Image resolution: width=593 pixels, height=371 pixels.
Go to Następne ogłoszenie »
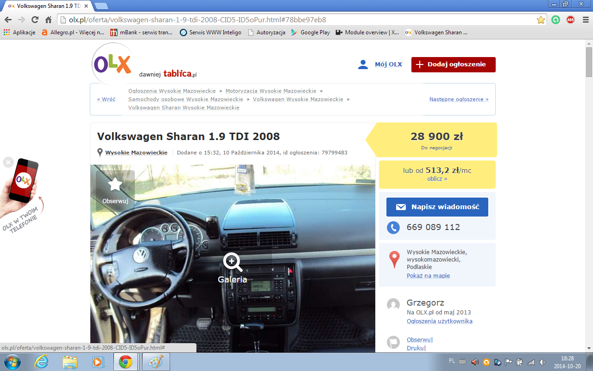pos(459,99)
